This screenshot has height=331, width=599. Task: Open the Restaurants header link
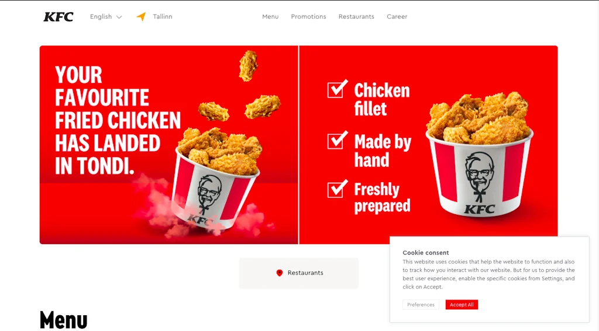tap(356, 17)
